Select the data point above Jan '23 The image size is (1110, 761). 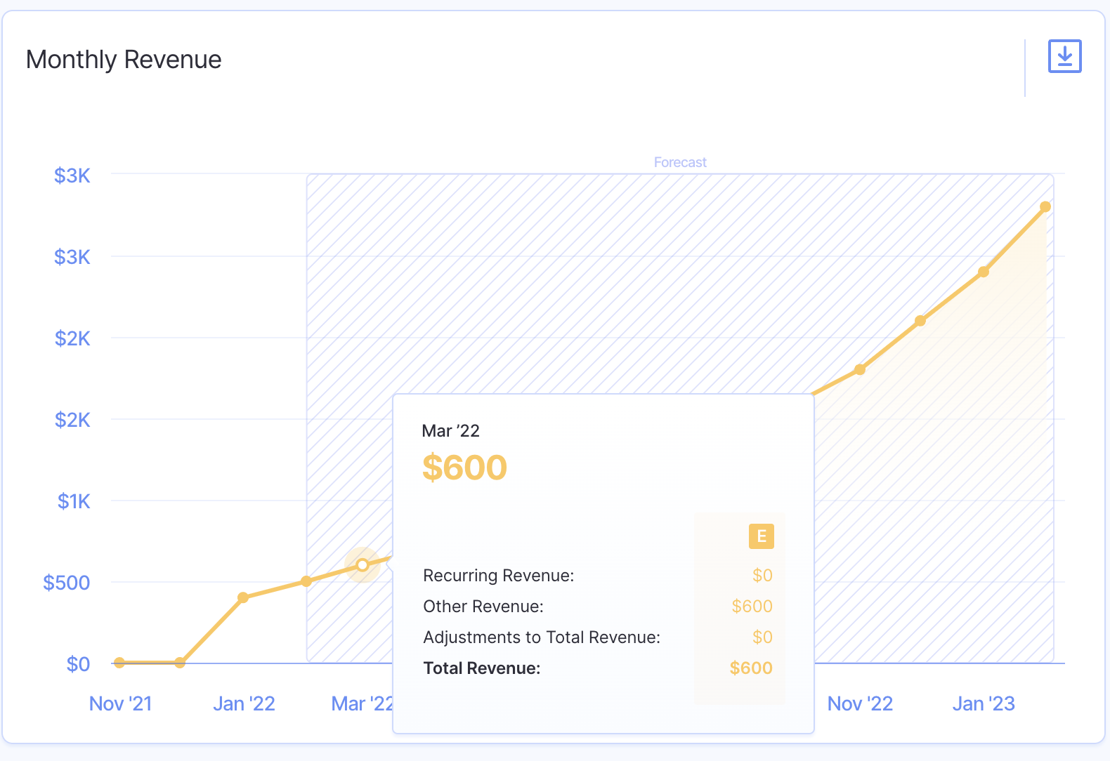click(984, 272)
